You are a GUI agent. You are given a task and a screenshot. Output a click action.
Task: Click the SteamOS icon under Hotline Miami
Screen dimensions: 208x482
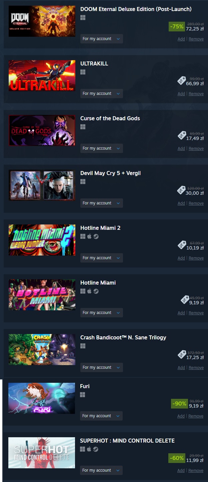96,291
